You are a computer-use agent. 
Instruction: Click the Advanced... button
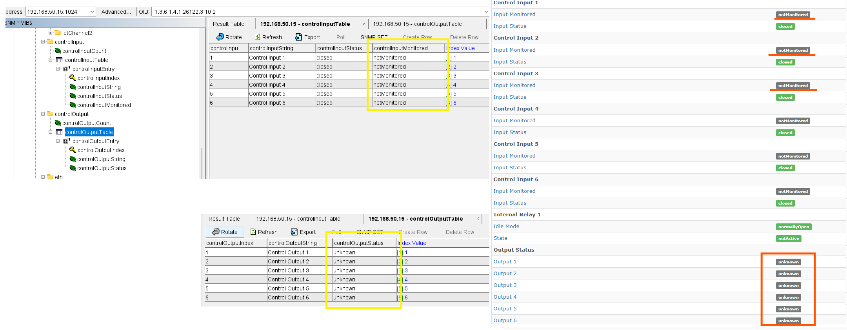click(x=116, y=12)
